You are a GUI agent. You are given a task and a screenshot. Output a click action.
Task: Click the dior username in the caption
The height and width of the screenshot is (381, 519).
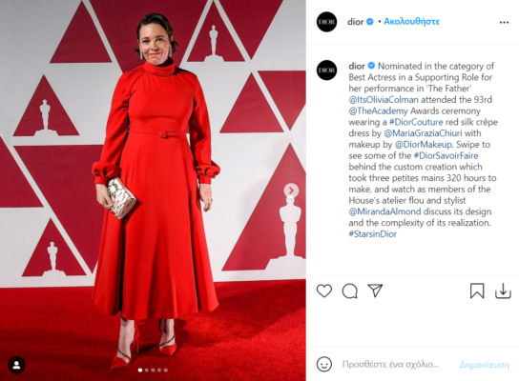pos(357,66)
